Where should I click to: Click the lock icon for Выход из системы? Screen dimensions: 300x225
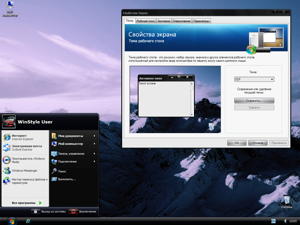coord(35,211)
